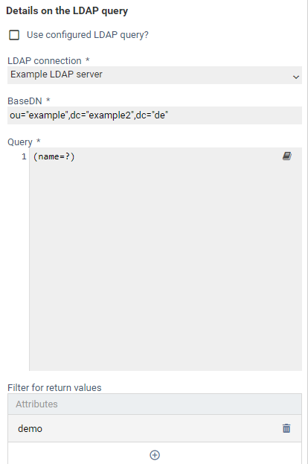Click line number 1 in query gutter
The height and width of the screenshot is (464, 308).
pyautogui.click(x=24, y=156)
